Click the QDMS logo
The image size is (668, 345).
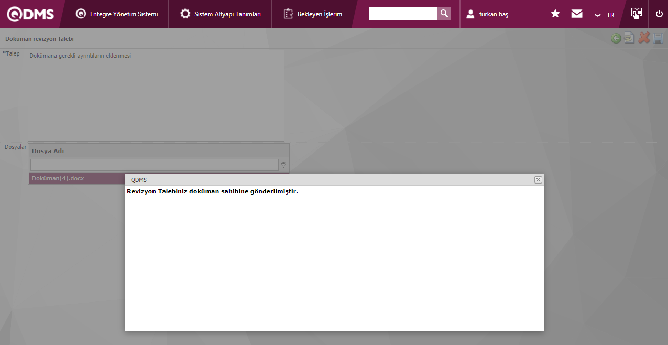[30, 14]
